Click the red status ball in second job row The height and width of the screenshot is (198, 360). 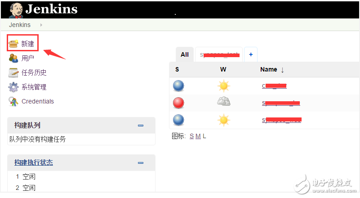pyautogui.click(x=178, y=103)
